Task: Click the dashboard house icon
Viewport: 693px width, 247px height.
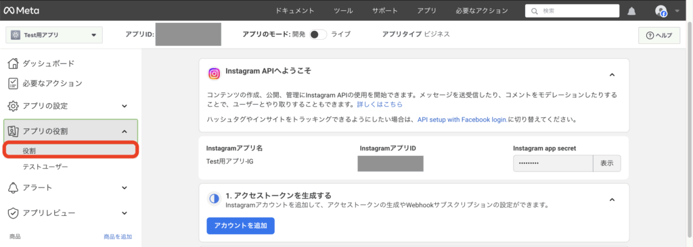Action: coord(14,63)
